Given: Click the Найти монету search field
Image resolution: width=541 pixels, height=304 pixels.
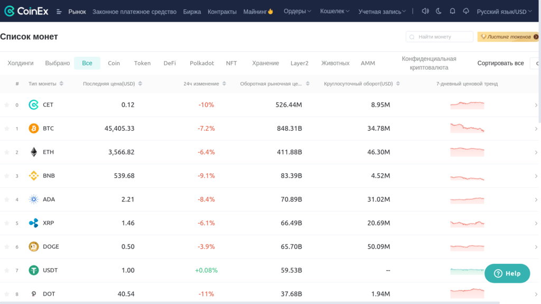Looking at the screenshot, I should pyautogui.click(x=441, y=36).
